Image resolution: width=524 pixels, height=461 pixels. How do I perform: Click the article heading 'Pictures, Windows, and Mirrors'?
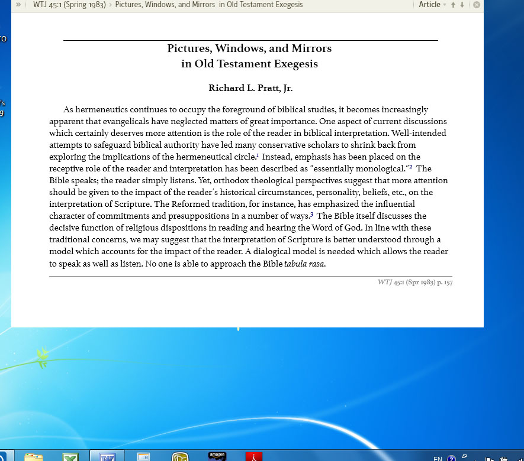point(249,48)
